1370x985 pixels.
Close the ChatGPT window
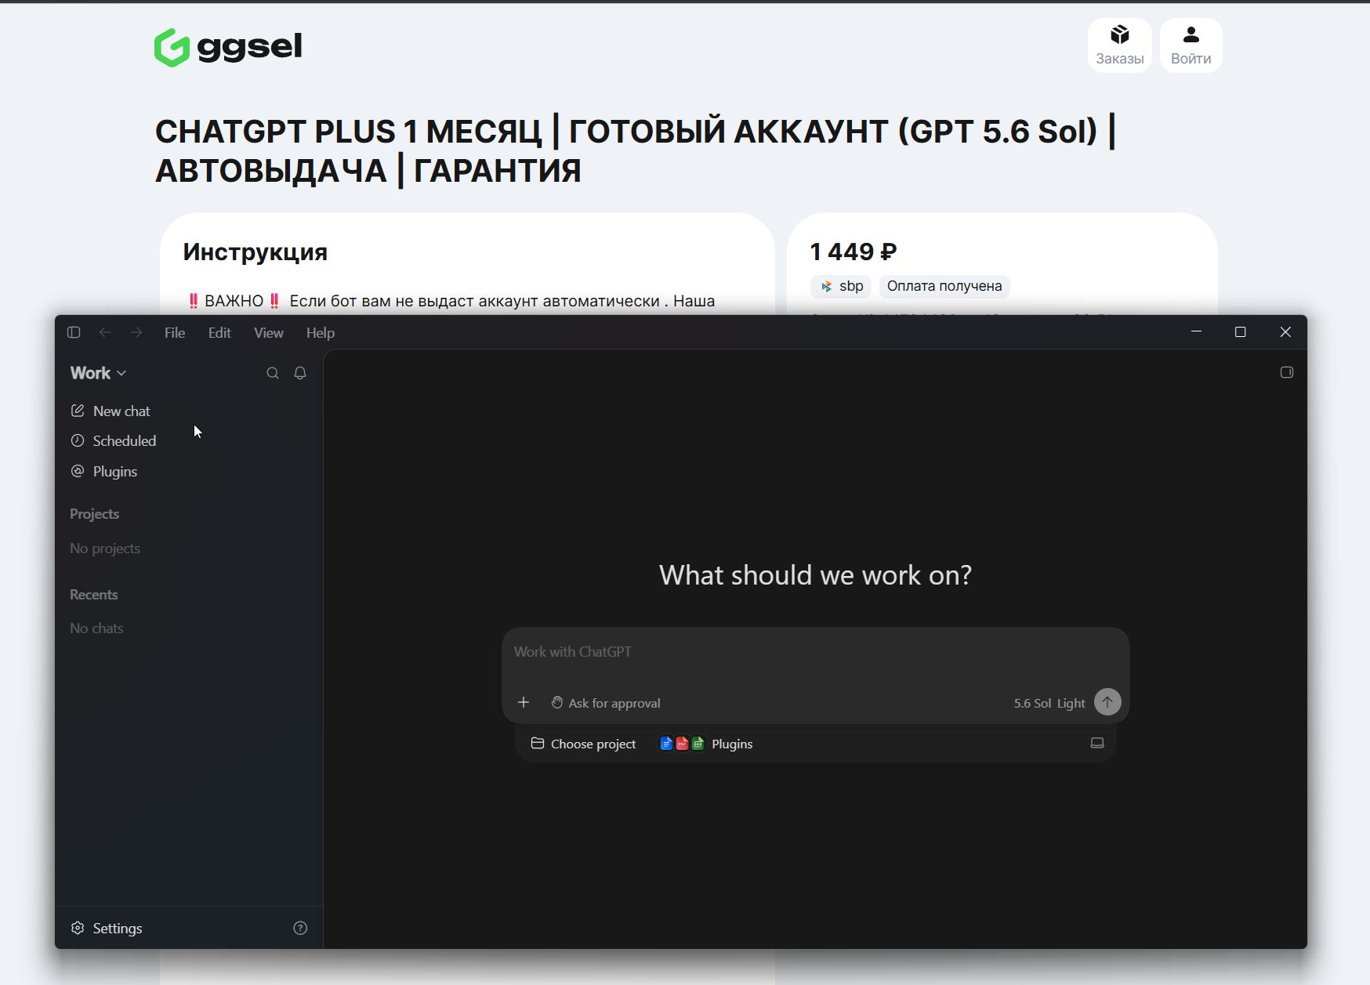tap(1285, 332)
